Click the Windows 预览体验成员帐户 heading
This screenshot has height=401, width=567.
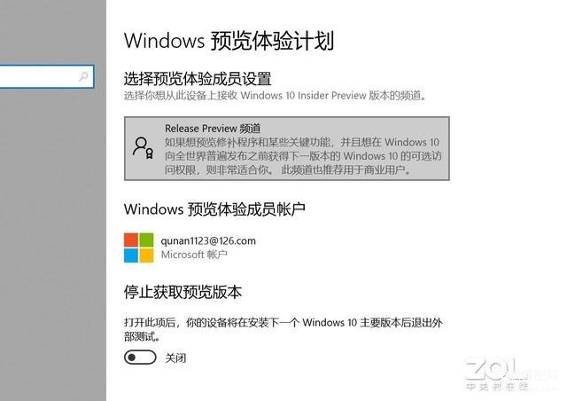click(x=214, y=209)
